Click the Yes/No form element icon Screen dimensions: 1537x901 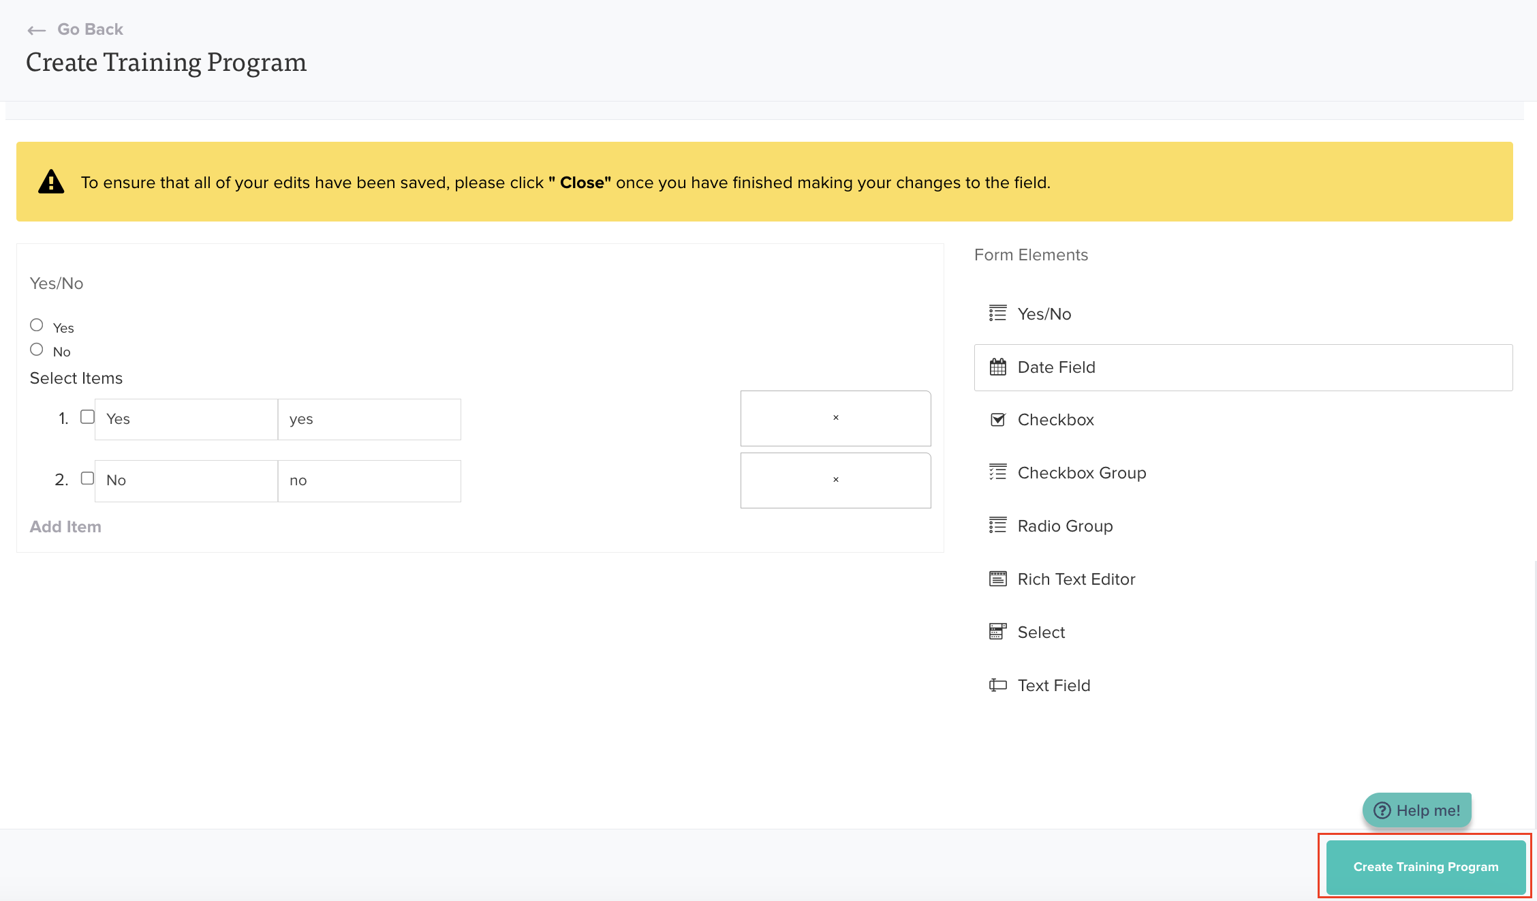pyautogui.click(x=997, y=314)
